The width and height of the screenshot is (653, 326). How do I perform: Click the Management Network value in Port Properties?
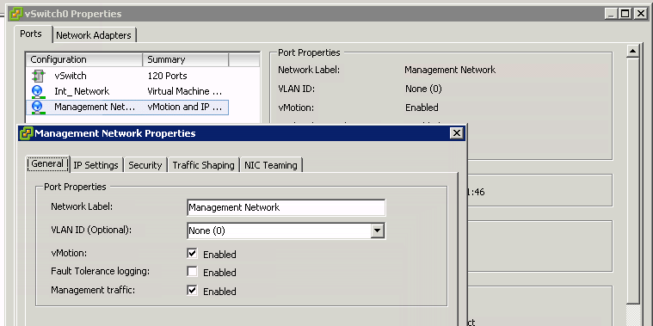point(450,70)
